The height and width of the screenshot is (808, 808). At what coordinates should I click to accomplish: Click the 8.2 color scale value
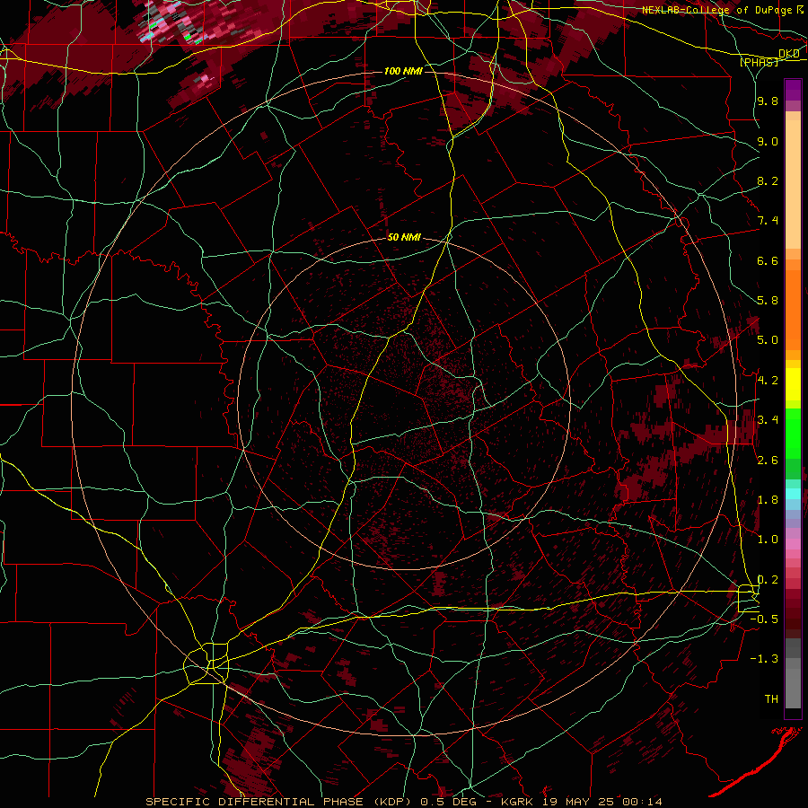[768, 180]
